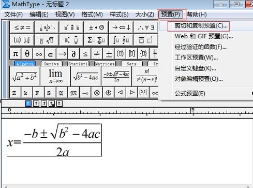
Task: Open the 视图(V) menu
Action: tap(65, 15)
